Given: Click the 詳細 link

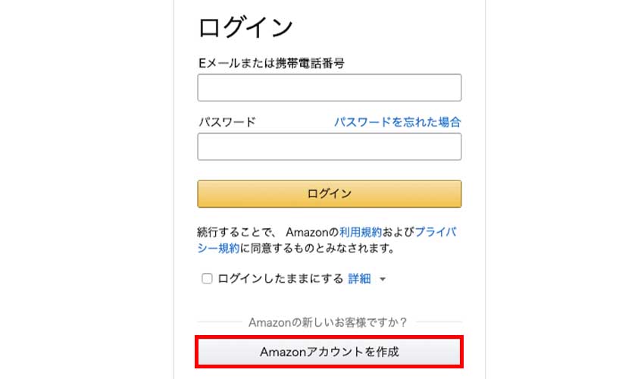Looking at the screenshot, I should coord(359,279).
